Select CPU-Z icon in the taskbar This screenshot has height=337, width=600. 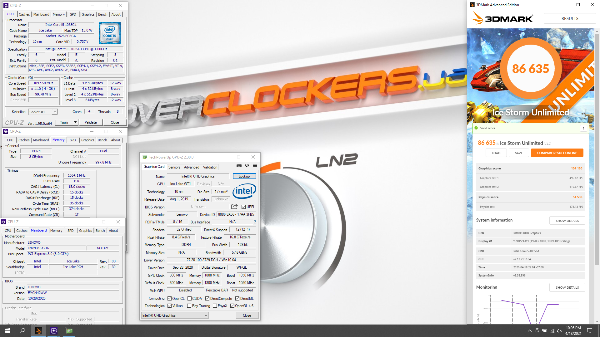[53, 331]
